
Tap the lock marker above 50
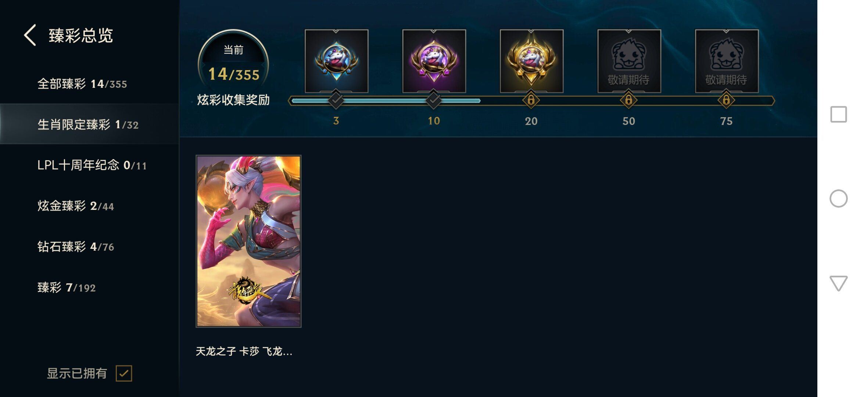pos(629,100)
